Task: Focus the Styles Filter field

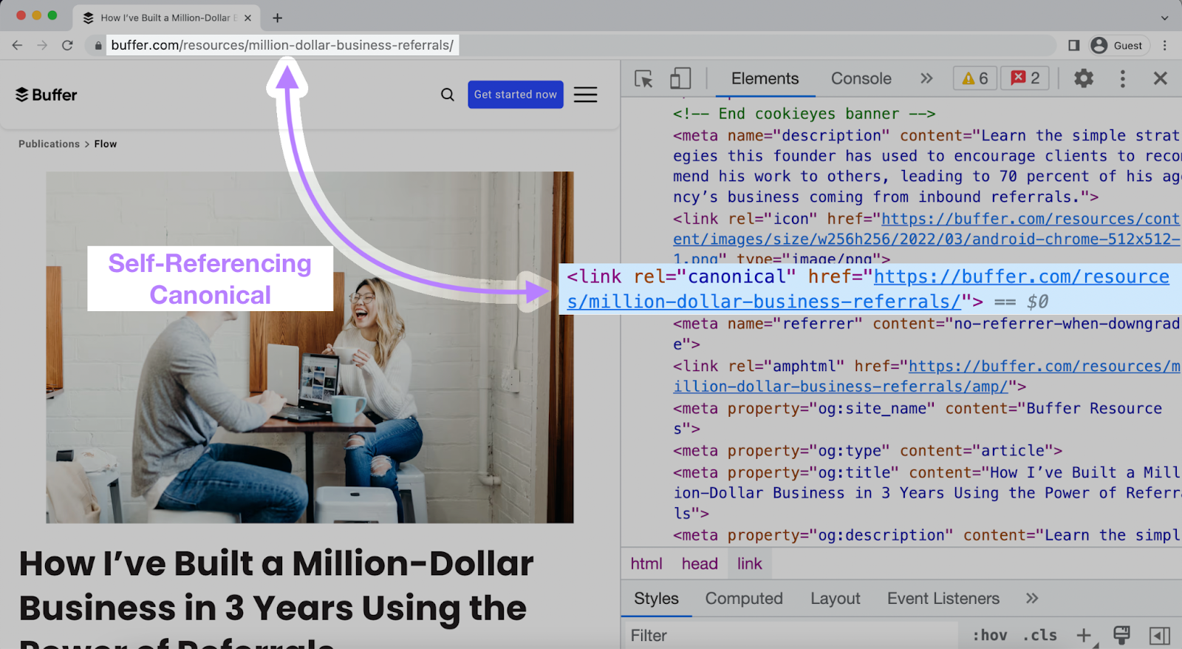Action: pyautogui.click(x=790, y=636)
